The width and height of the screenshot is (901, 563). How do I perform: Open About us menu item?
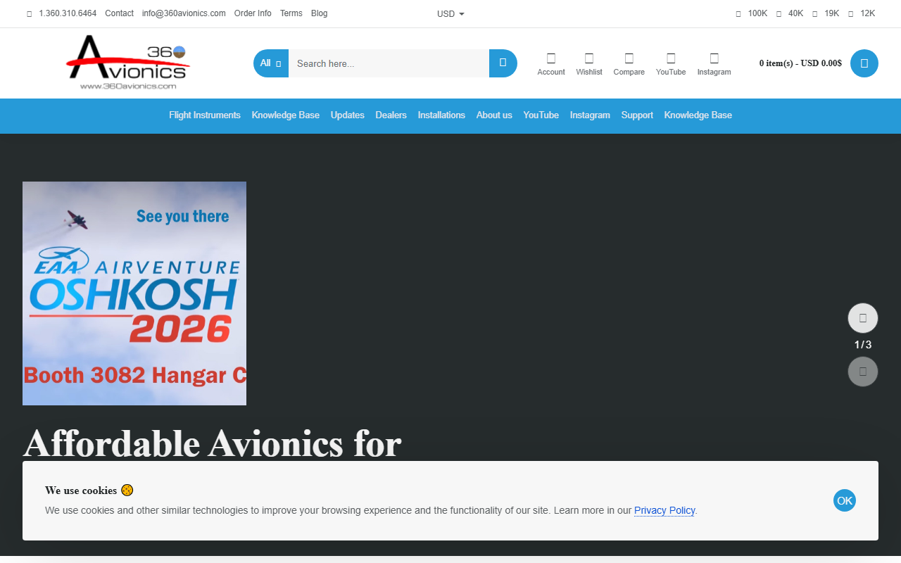point(494,115)
